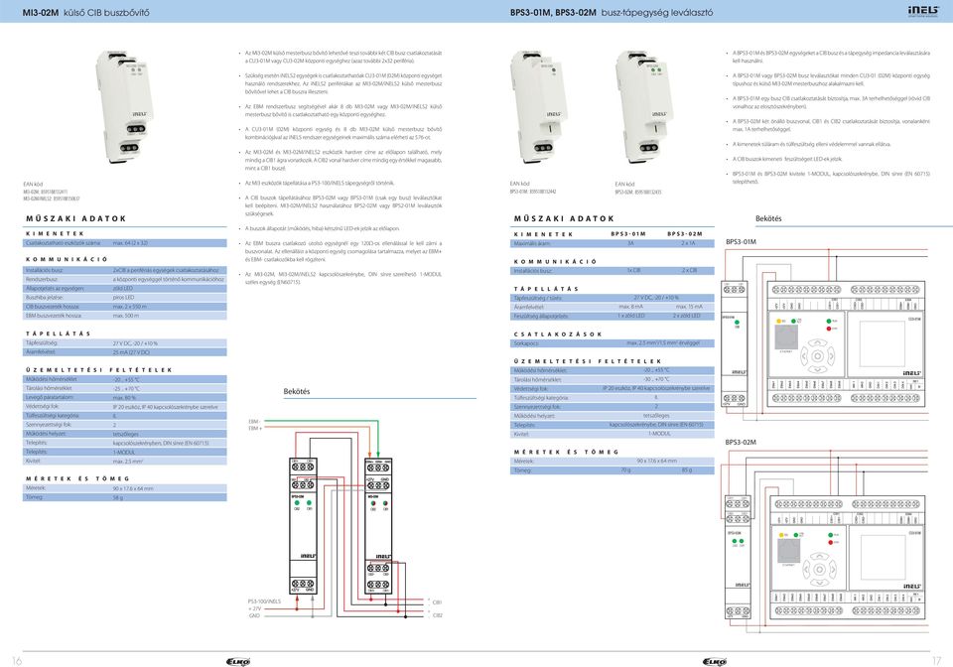Click the ÜZEMELTETÉSI FELTÉTELEK heading on the BPS3 page
Screen dimensions: 953x667
587,361
